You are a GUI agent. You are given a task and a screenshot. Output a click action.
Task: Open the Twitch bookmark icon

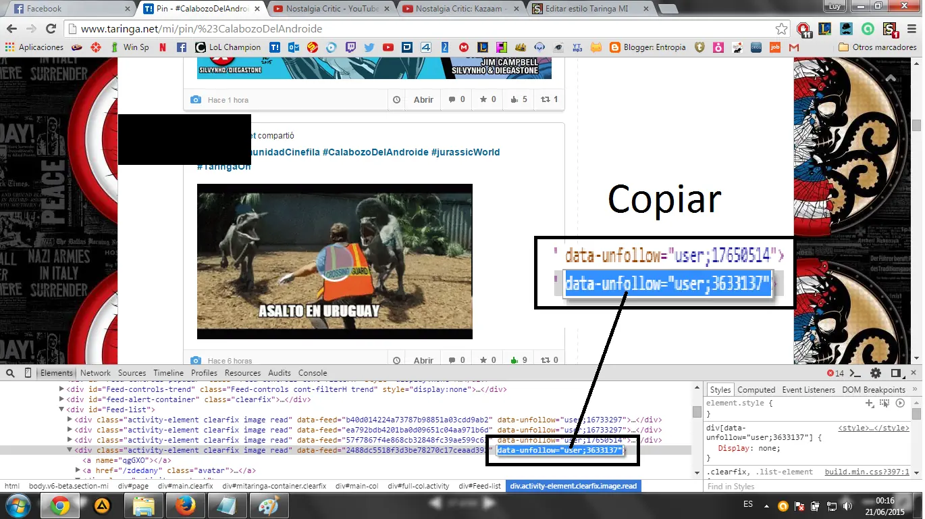click(350, 47)
